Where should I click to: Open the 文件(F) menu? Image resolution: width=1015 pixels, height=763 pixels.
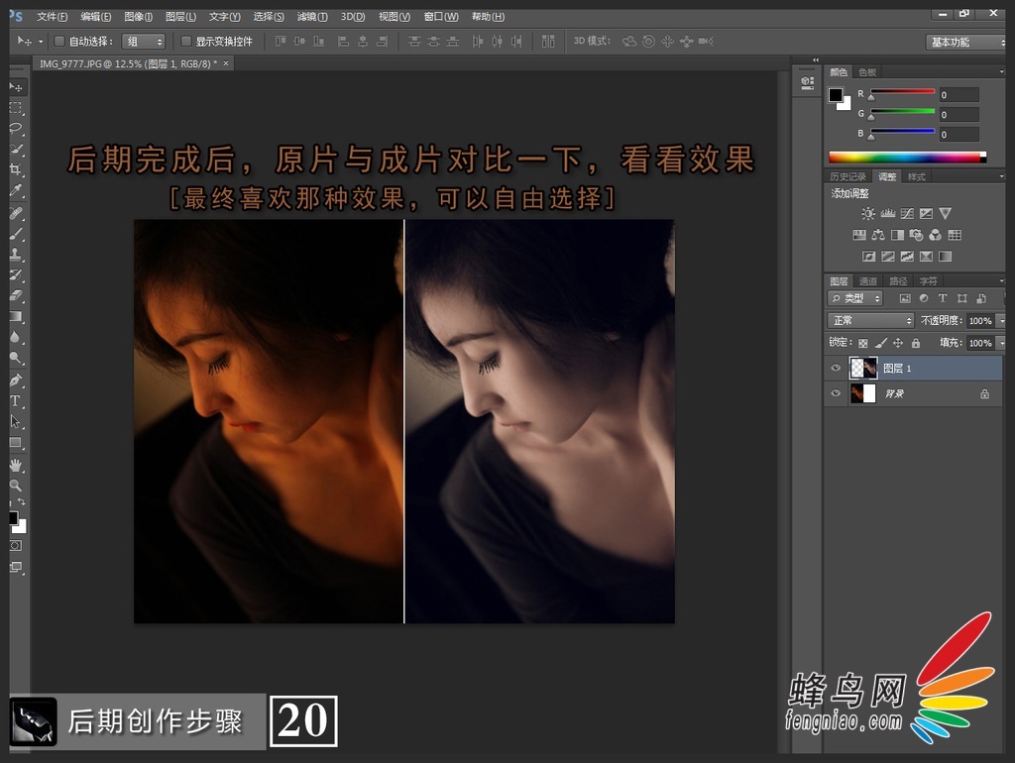click(x=52, y=16)
